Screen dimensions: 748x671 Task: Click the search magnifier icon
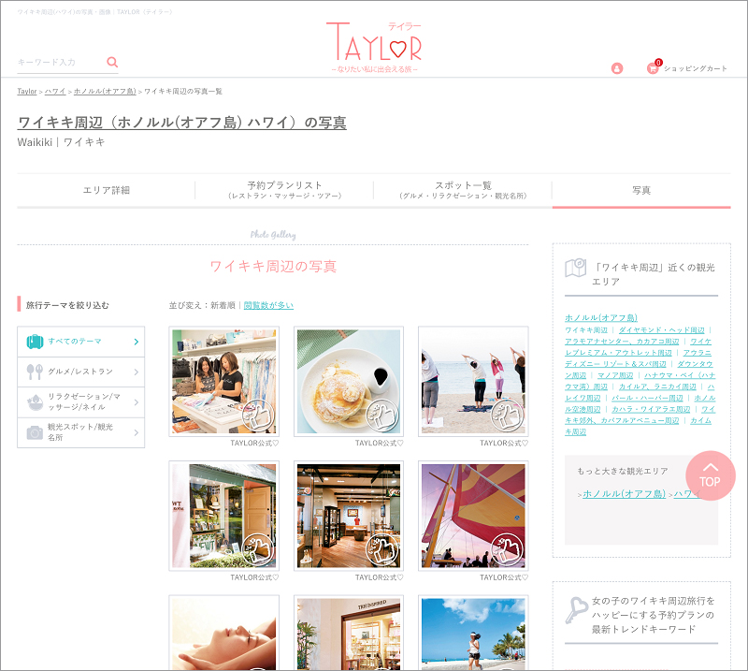[x=112, y=63]
